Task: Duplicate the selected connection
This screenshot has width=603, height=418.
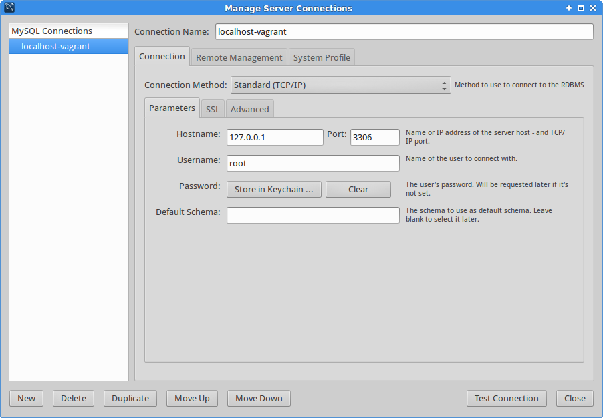Action: tap(130, 399)
